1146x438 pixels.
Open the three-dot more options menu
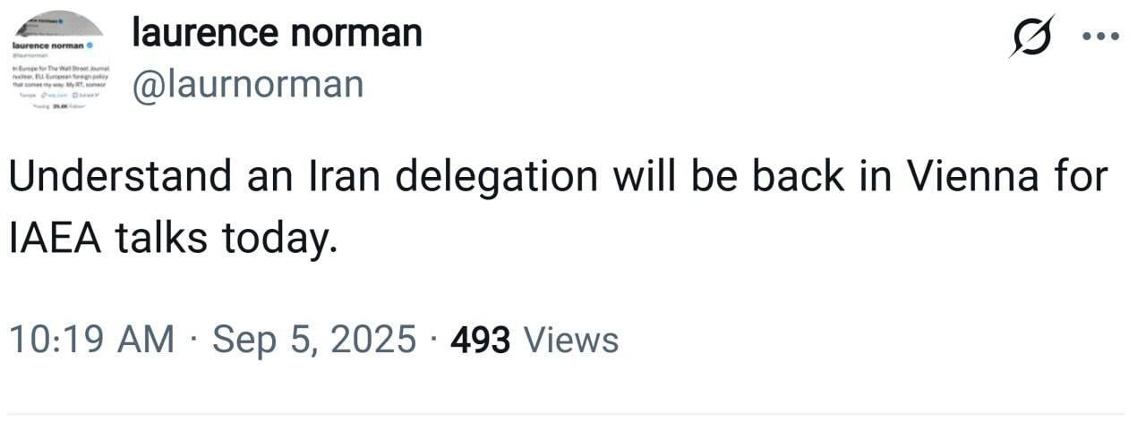[1100, 37]
